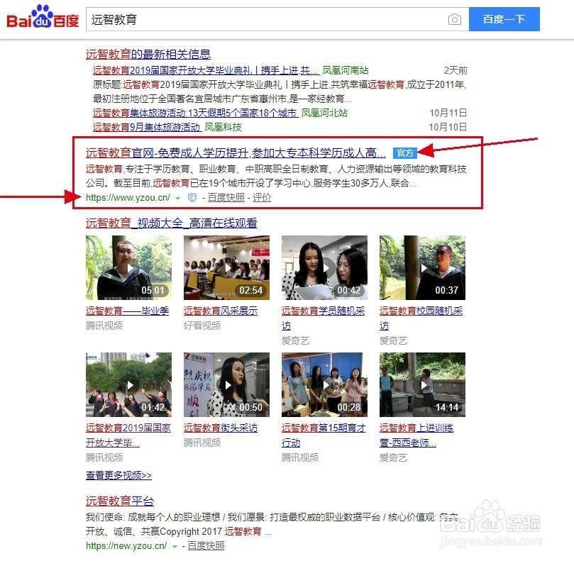
Task: Expand the dropdown arrow beside new.yzou.cn
Action: (174, 547)
